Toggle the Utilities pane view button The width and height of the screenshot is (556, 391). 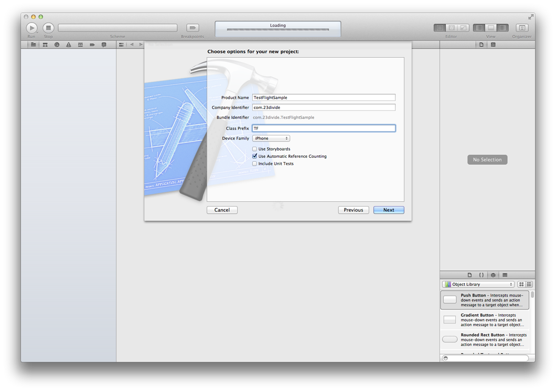pyautogui.click(x=503, y=28)
